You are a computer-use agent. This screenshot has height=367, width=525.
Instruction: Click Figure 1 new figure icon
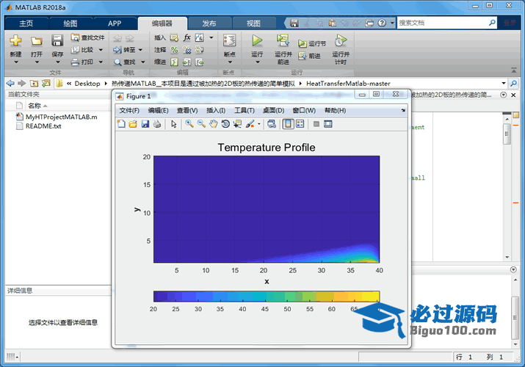click(121, 124)
